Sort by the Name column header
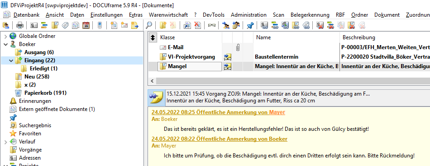This screenshot has width=430, height=166. (297, 38)
